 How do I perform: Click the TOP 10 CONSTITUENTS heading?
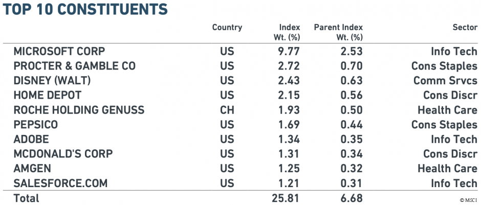(x=85, y=9)
